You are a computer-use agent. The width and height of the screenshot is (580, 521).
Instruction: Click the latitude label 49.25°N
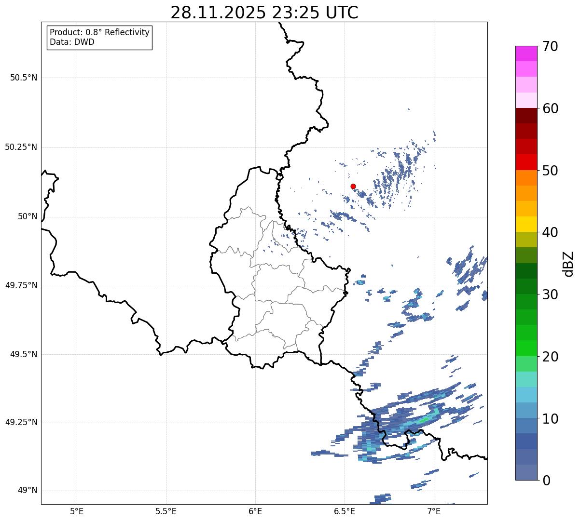(21, 422)
